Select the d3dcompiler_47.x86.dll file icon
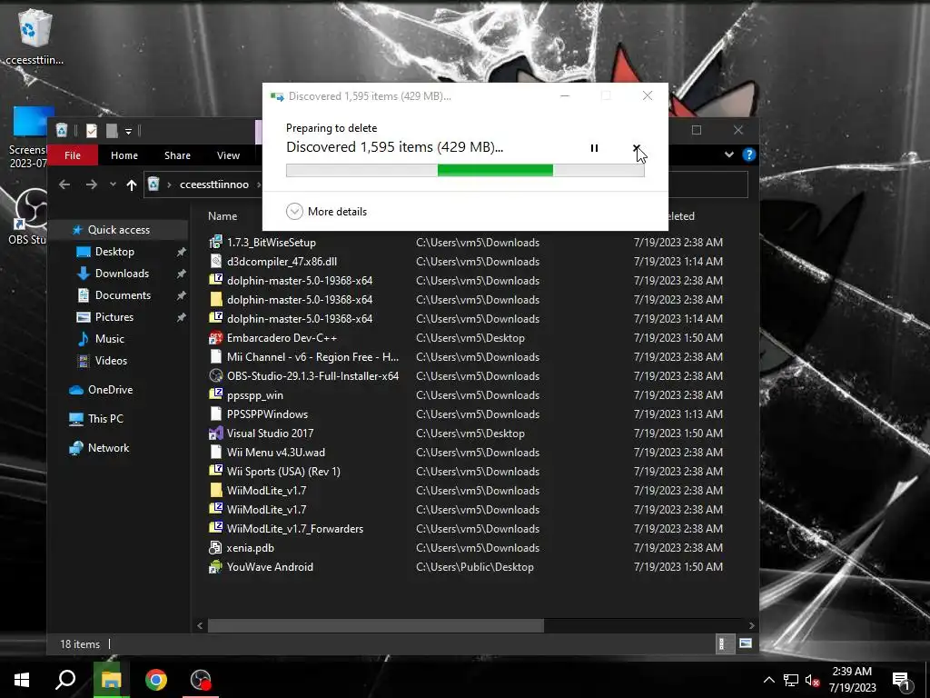Viewport: 930px width, 698px height. [x=215, y=261]
